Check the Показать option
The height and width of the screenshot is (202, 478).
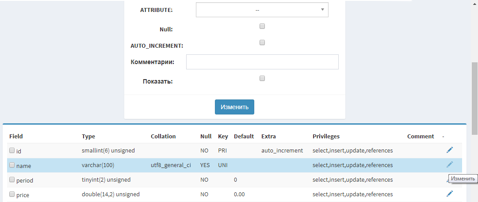point(262,79)
